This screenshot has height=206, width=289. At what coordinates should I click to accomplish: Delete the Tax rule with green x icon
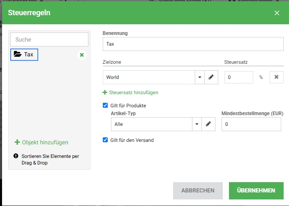point(82,55)
